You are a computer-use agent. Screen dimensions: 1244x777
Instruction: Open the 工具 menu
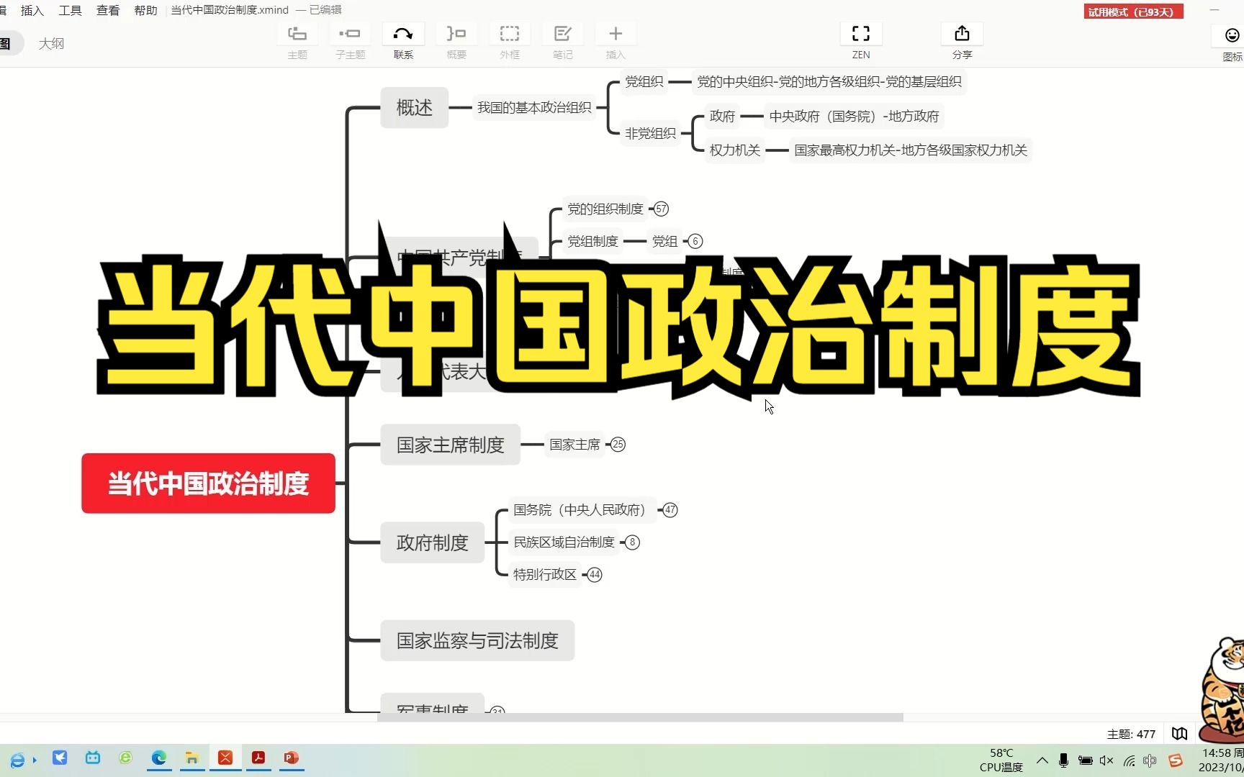point(70,10)
